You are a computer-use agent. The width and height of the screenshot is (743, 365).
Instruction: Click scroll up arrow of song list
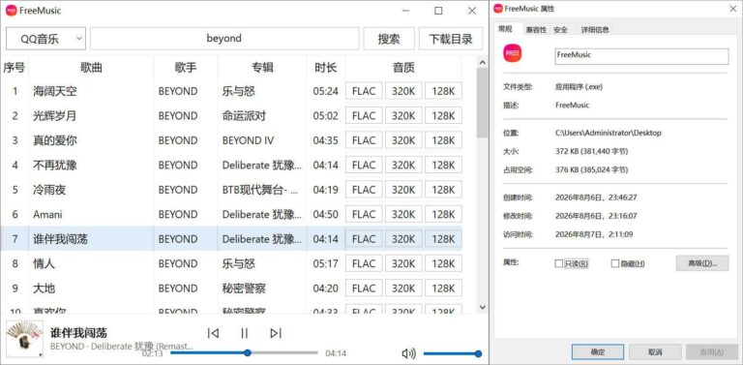pos(483,62)
